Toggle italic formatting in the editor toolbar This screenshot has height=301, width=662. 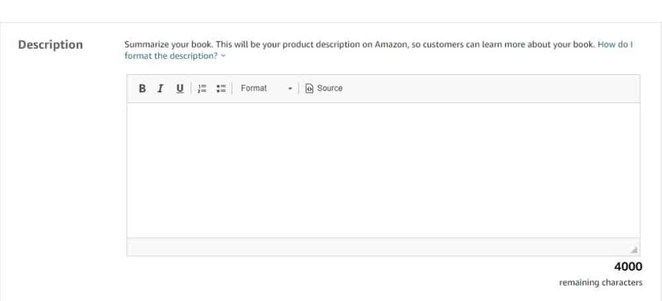pos(160,88)
